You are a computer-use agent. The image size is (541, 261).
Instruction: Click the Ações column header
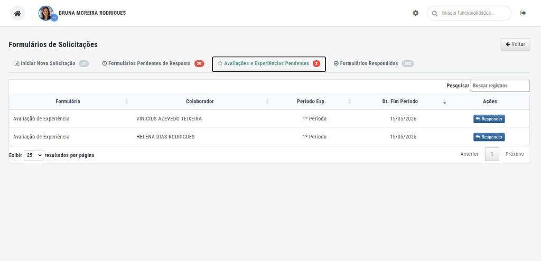pos(490,101)
